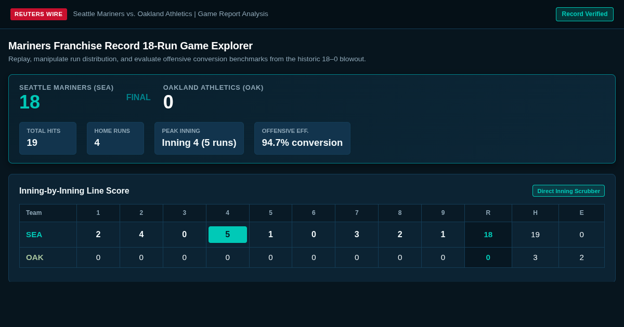Click the H column header
Image resolution: width=624 pixels, height=327 pixels.
(535, 213)
